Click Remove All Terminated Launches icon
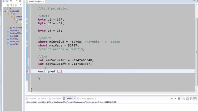 point(179,99)
